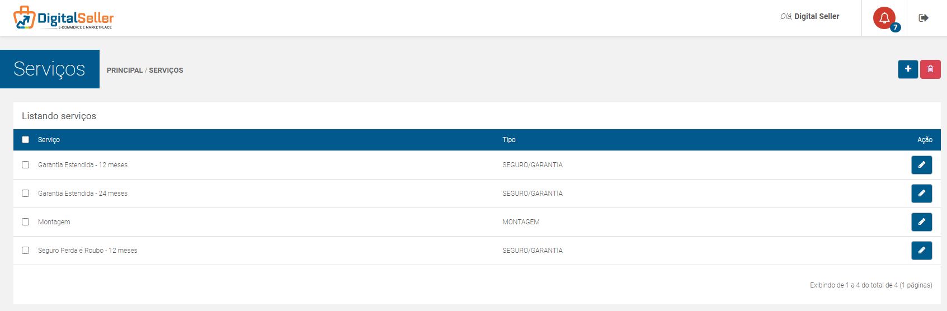Edit the Montagem service
The width and height of the screenshot is (947, 311).
click(x=921, y=222)
